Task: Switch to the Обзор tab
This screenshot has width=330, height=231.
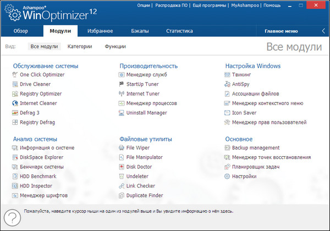Action: (x=20, y=31)
